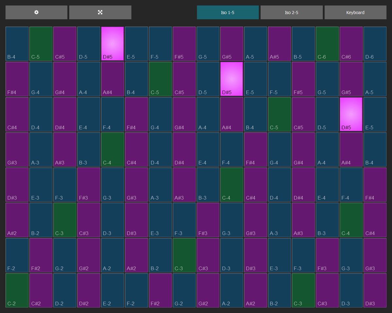Play the A-2 pad in bottom row
Image resolution: width=392 pixels, height=313 pixels.
[x=232, y=290]
